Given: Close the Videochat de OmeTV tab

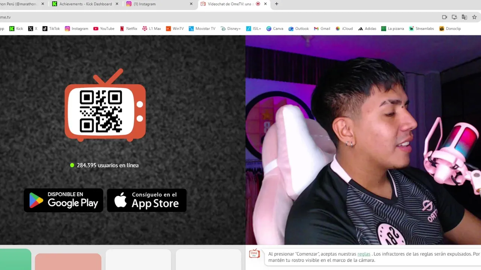Looking at the screenshot, I should click(x=266, y=4).
